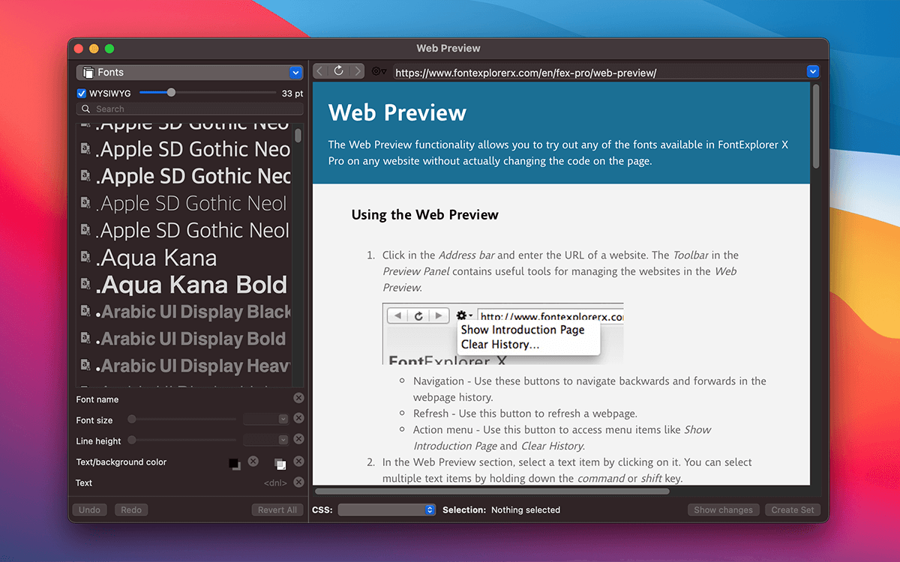Click the Undo button
This screenshot has height=562, width=900.
pyautogui.click(x=89, y=510)
